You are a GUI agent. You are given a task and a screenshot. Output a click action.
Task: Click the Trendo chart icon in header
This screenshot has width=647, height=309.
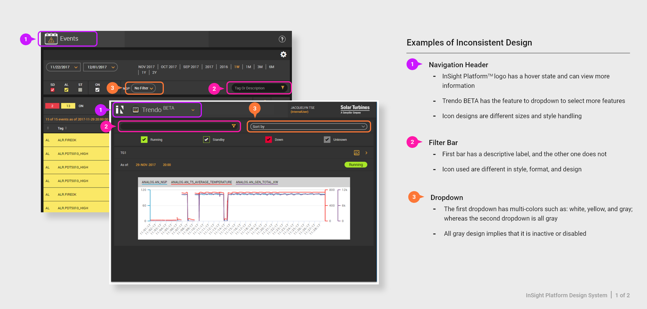(136, 110)
